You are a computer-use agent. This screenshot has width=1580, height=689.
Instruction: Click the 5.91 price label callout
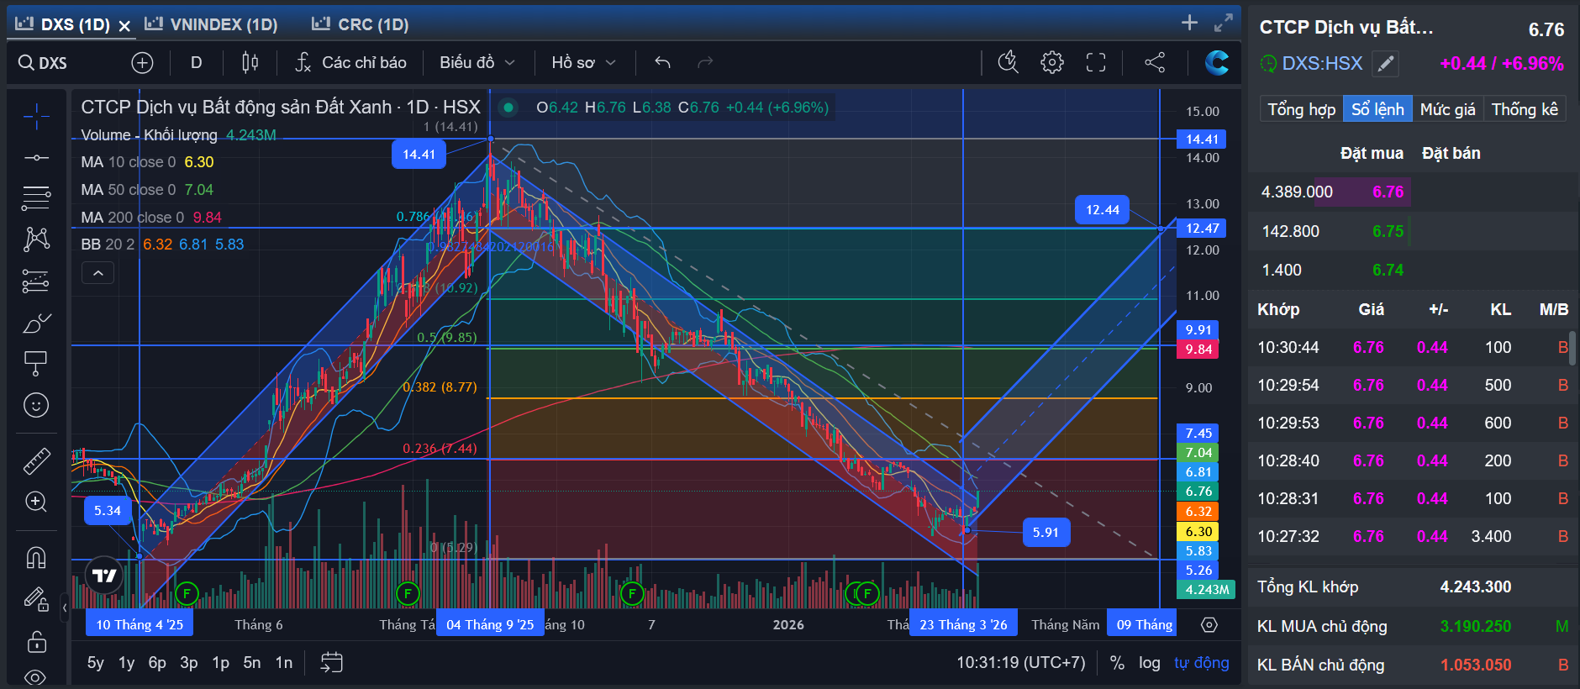coord(1045,533)
